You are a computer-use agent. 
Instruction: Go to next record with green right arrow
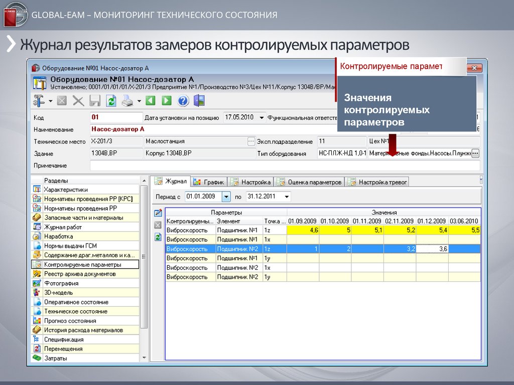pos(167,101)
